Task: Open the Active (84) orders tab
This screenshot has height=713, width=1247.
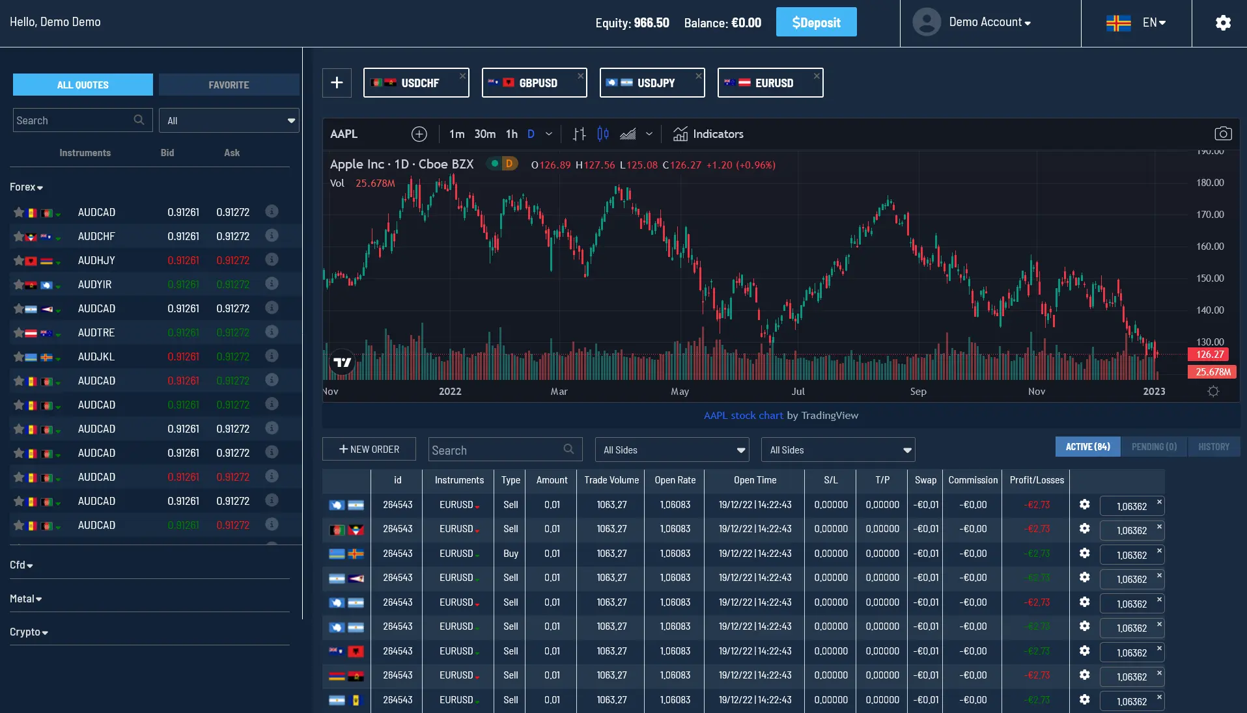Action: 1088,447
